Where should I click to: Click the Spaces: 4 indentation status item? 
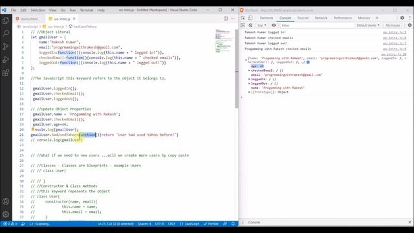pos(144,224)
